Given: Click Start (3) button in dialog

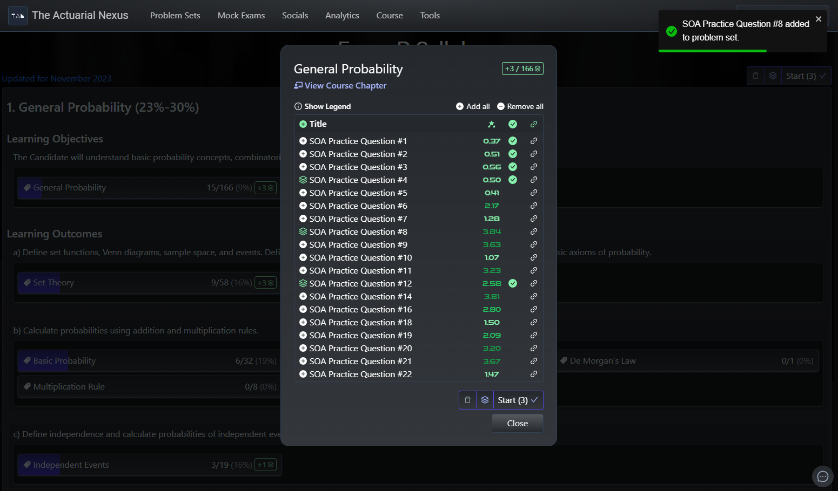Looking at the screenshot, I should [x=518, y=400].
